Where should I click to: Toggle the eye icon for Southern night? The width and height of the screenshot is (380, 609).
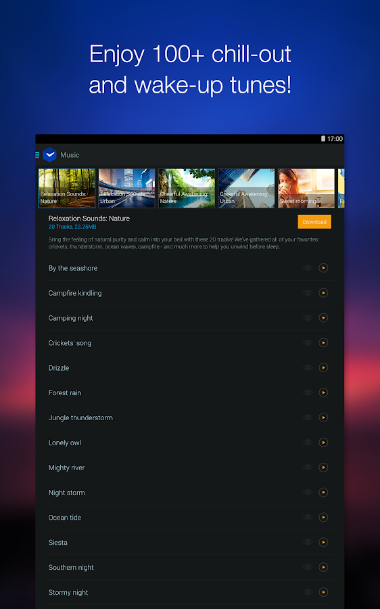(x=308, y=567)
